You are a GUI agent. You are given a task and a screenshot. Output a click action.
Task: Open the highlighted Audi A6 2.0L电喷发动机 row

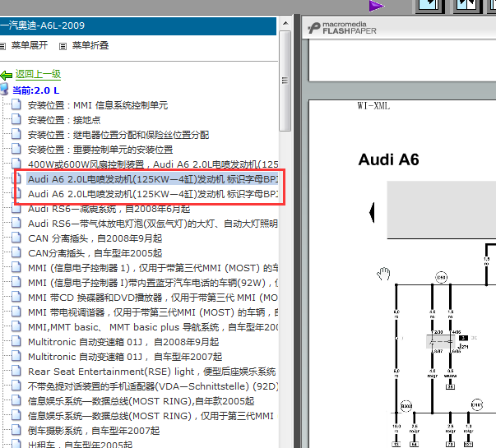pos(153,179)
